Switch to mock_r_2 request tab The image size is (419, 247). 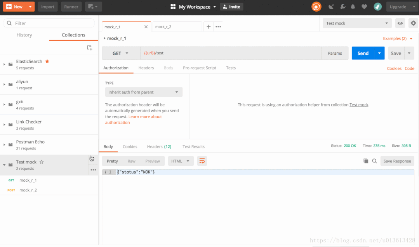[177, 27]
